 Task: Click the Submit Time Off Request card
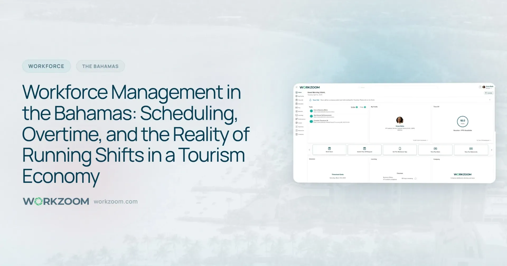(x=364, y=150)
